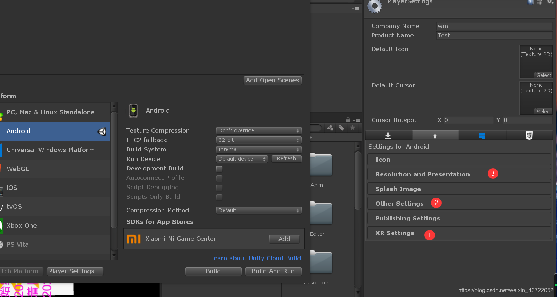Select the Xbox One platform

55,226
